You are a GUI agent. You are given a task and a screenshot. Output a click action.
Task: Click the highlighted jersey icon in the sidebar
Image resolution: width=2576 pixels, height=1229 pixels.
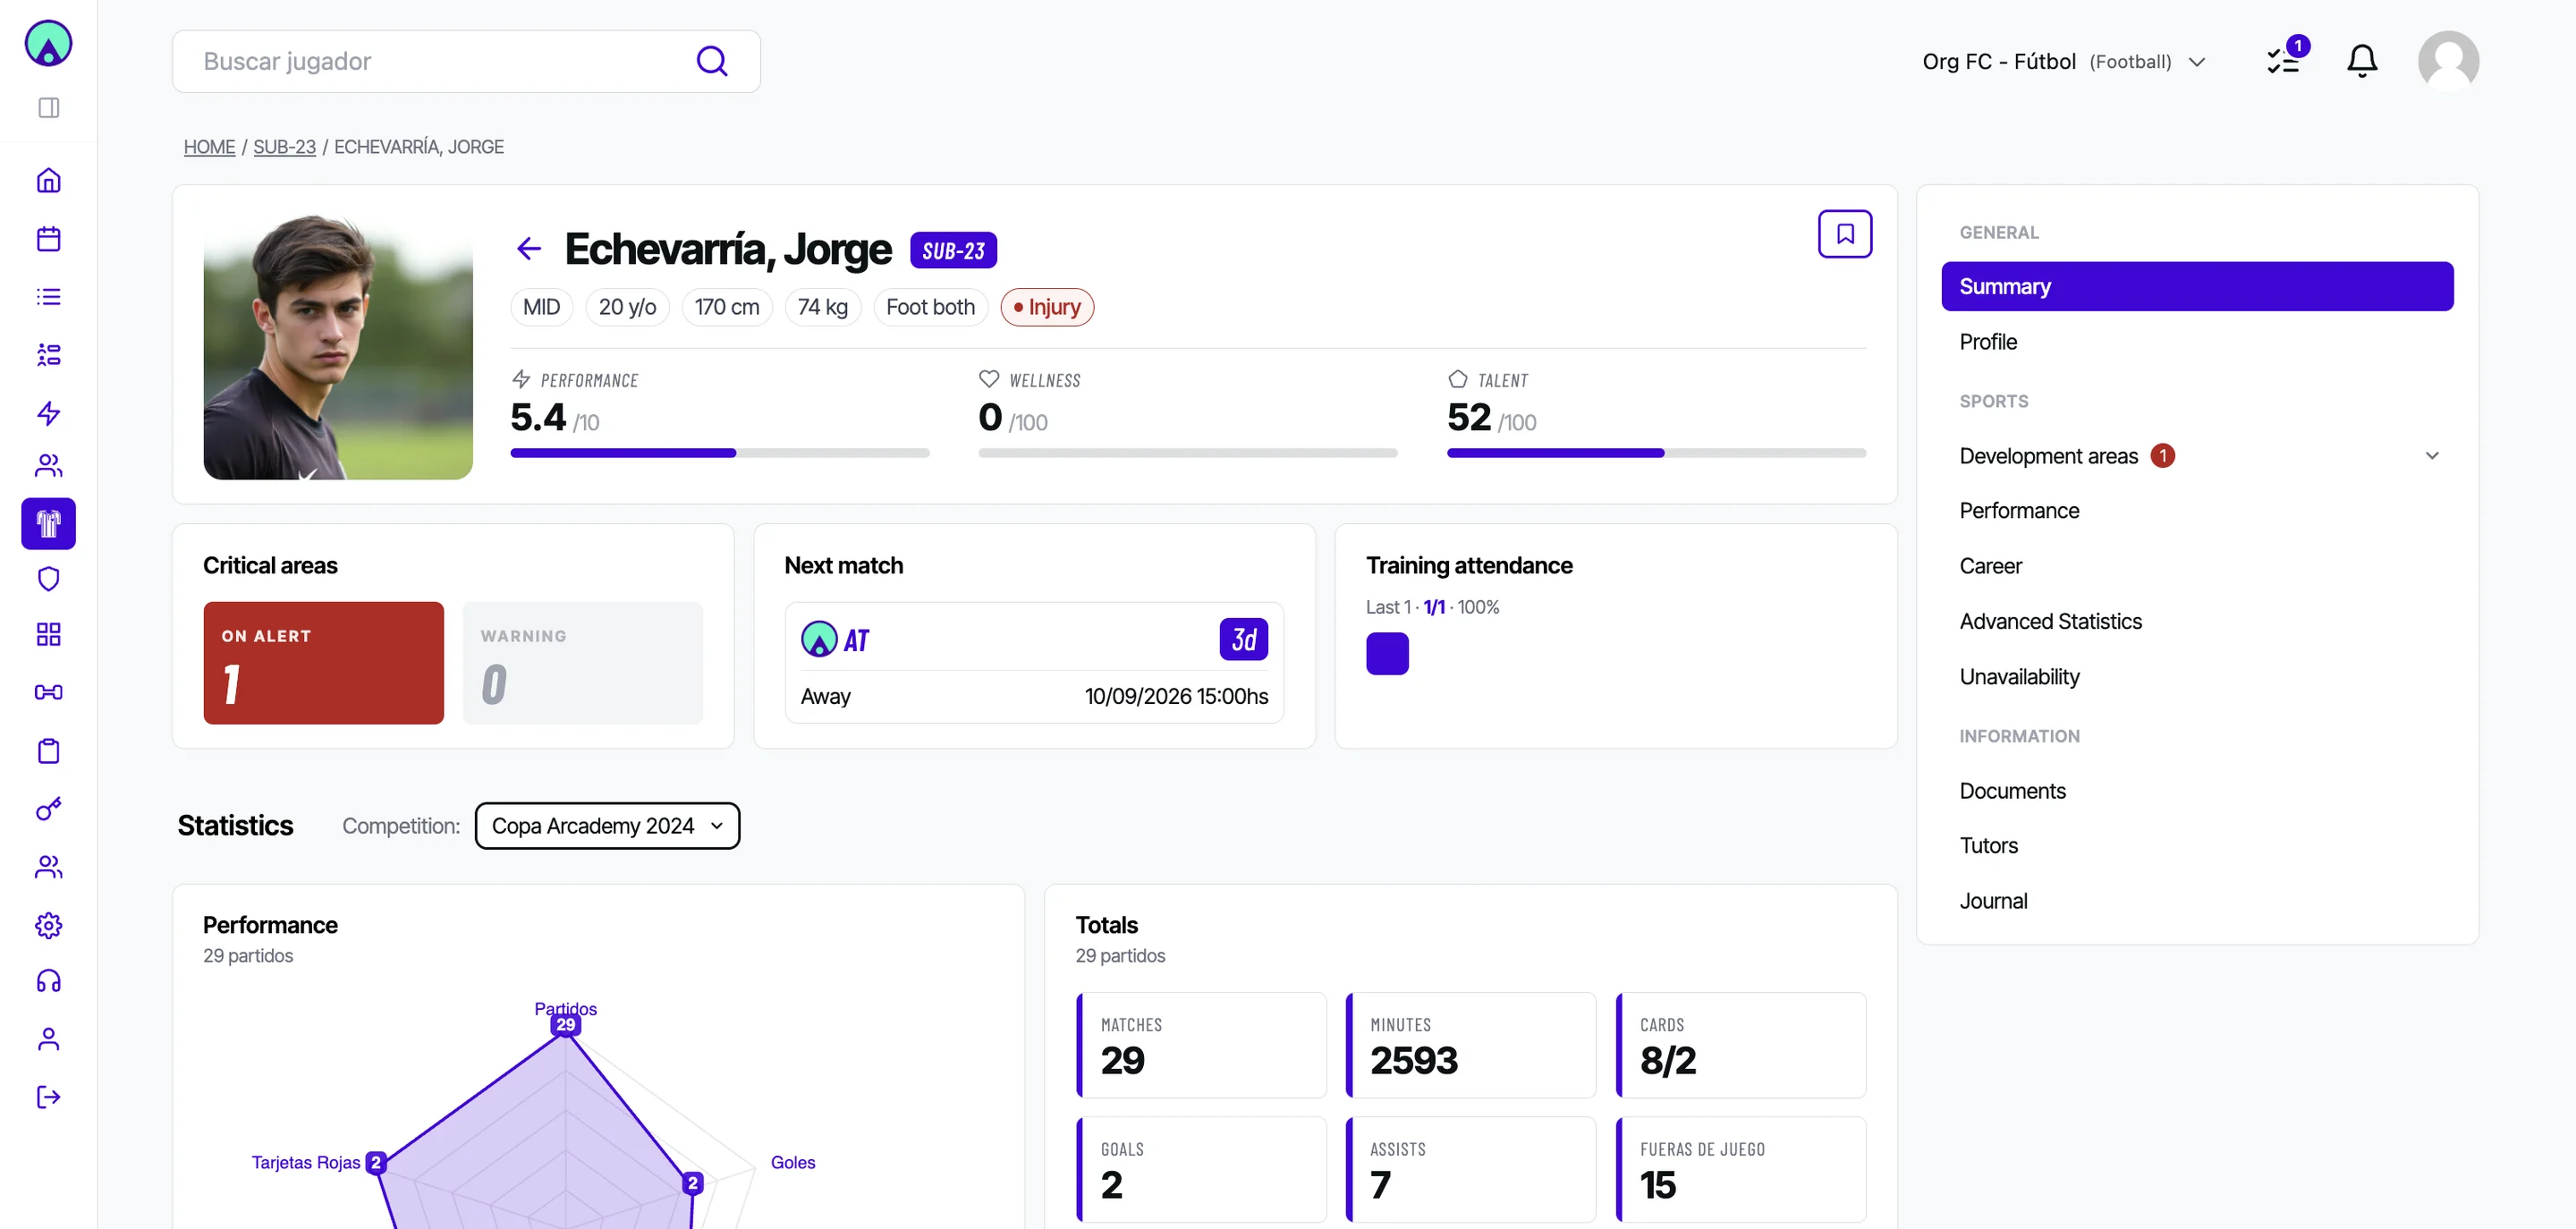pyautogui.click(x=48, y=523)
